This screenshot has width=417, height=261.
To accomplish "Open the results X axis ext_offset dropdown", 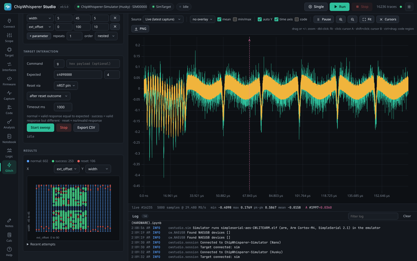I will tap(67, 169).
